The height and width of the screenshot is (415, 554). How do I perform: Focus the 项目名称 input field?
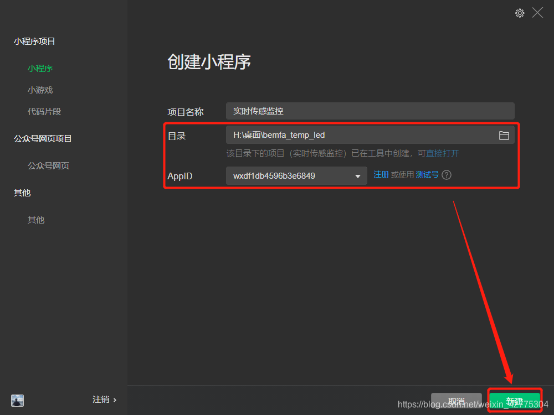[x=370, y=111]
